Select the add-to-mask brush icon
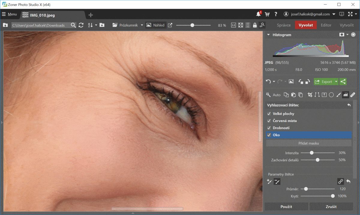The image size is (360, 215). (269, 181)
